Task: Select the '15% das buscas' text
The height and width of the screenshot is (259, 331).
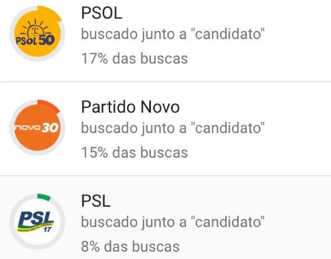Action: (135, 152)
